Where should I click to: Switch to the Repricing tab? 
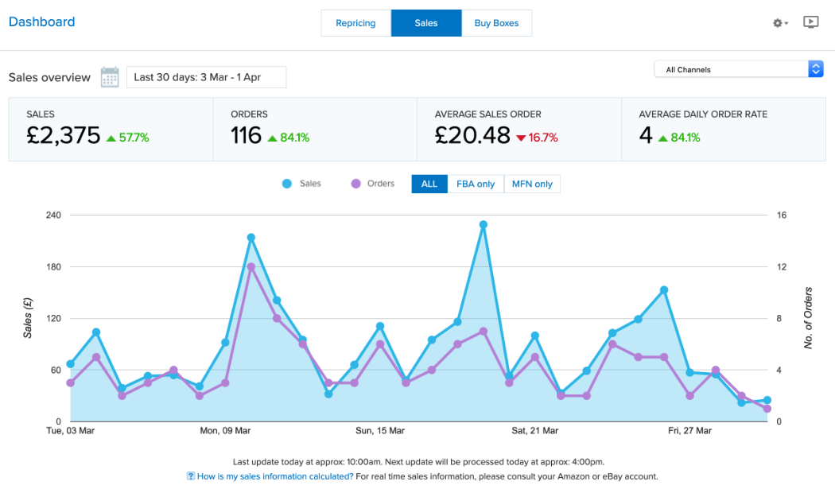355,23
